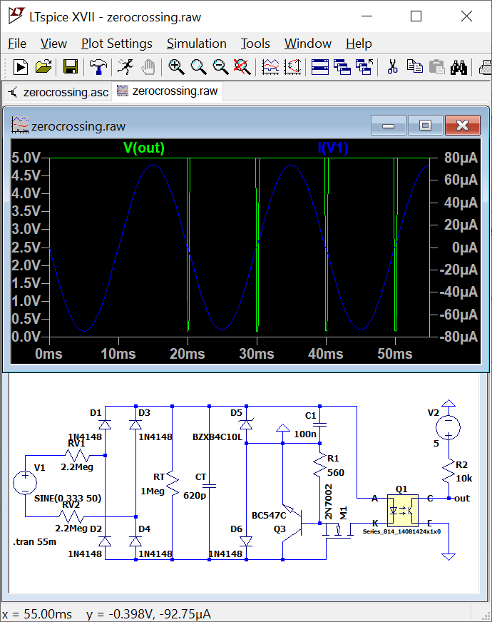Open the Window menu
The image size is (492, 622).
pos(307,44)
